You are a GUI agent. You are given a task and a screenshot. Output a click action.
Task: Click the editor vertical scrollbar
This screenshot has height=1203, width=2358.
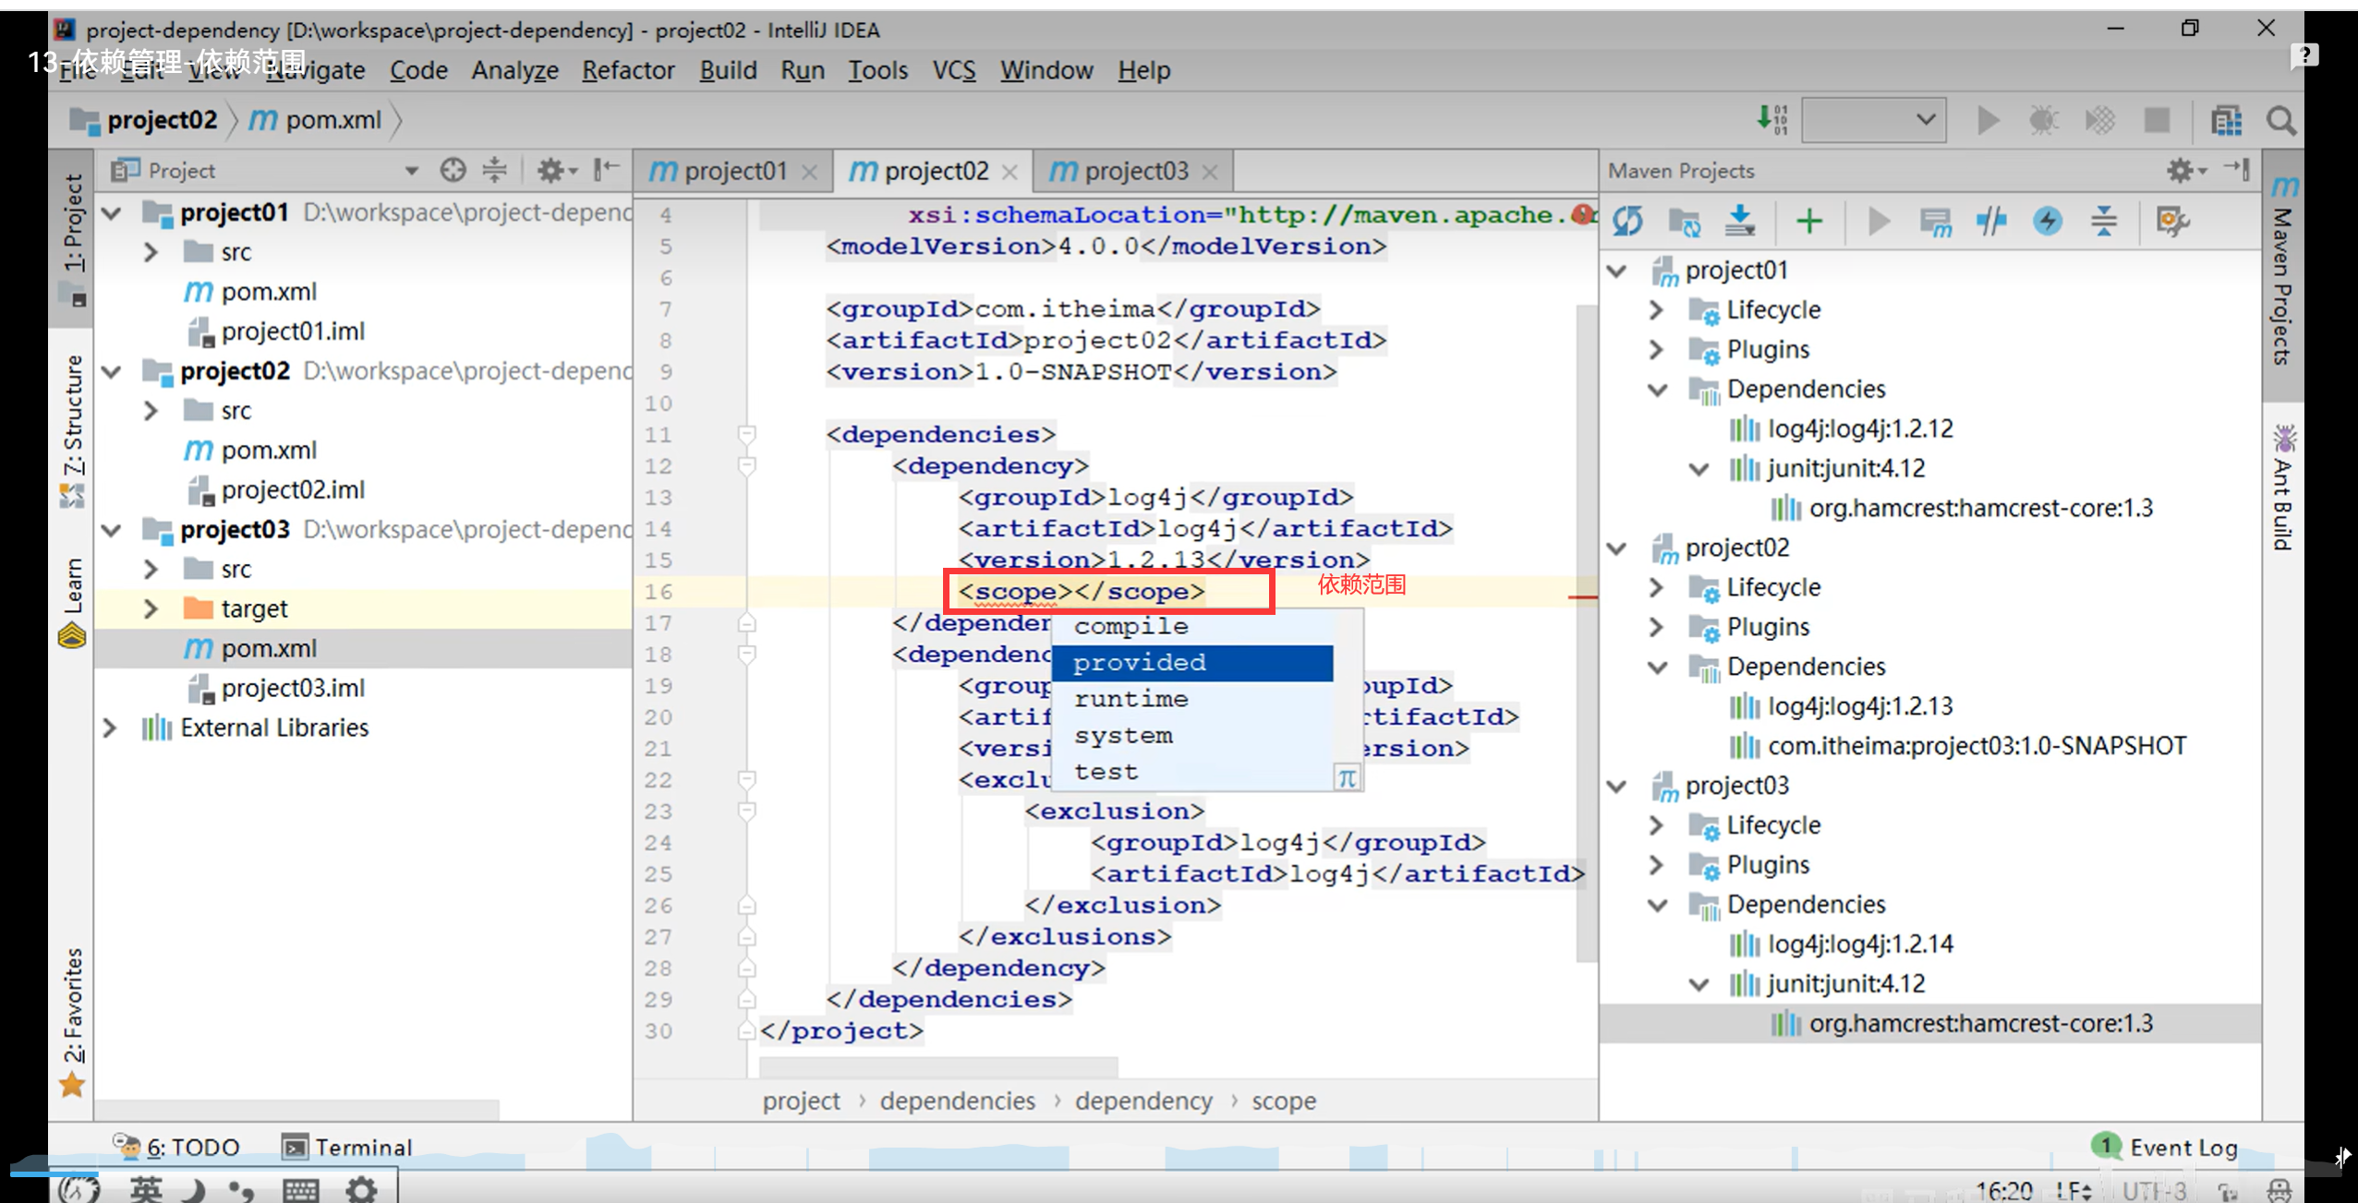point(1586,628)
